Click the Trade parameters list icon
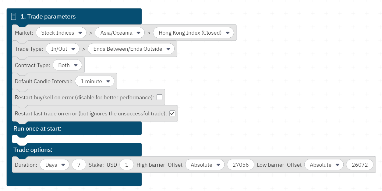The height and width of the screenshot is (191, 382). [13, 16]
